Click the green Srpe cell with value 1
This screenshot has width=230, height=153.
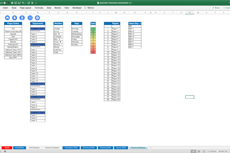point(93,29)
